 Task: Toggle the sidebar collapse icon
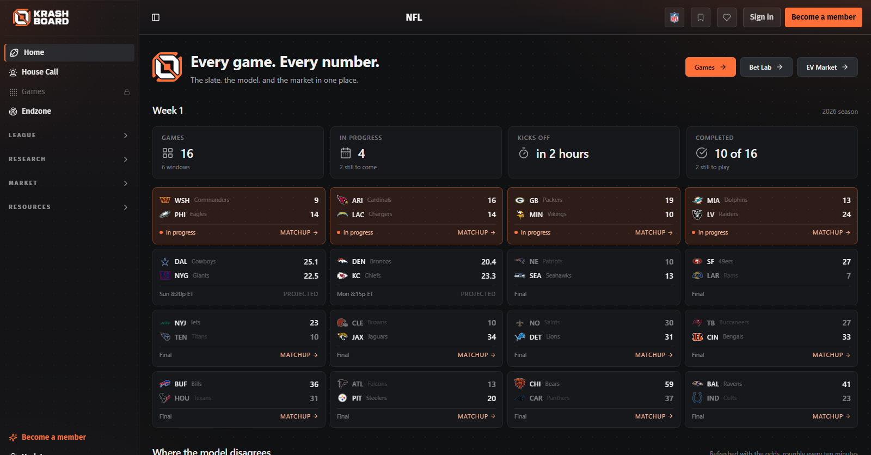tap(156, 17)
